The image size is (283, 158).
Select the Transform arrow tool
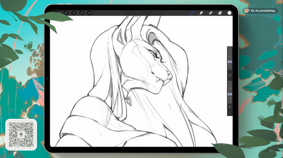(89, 13)
